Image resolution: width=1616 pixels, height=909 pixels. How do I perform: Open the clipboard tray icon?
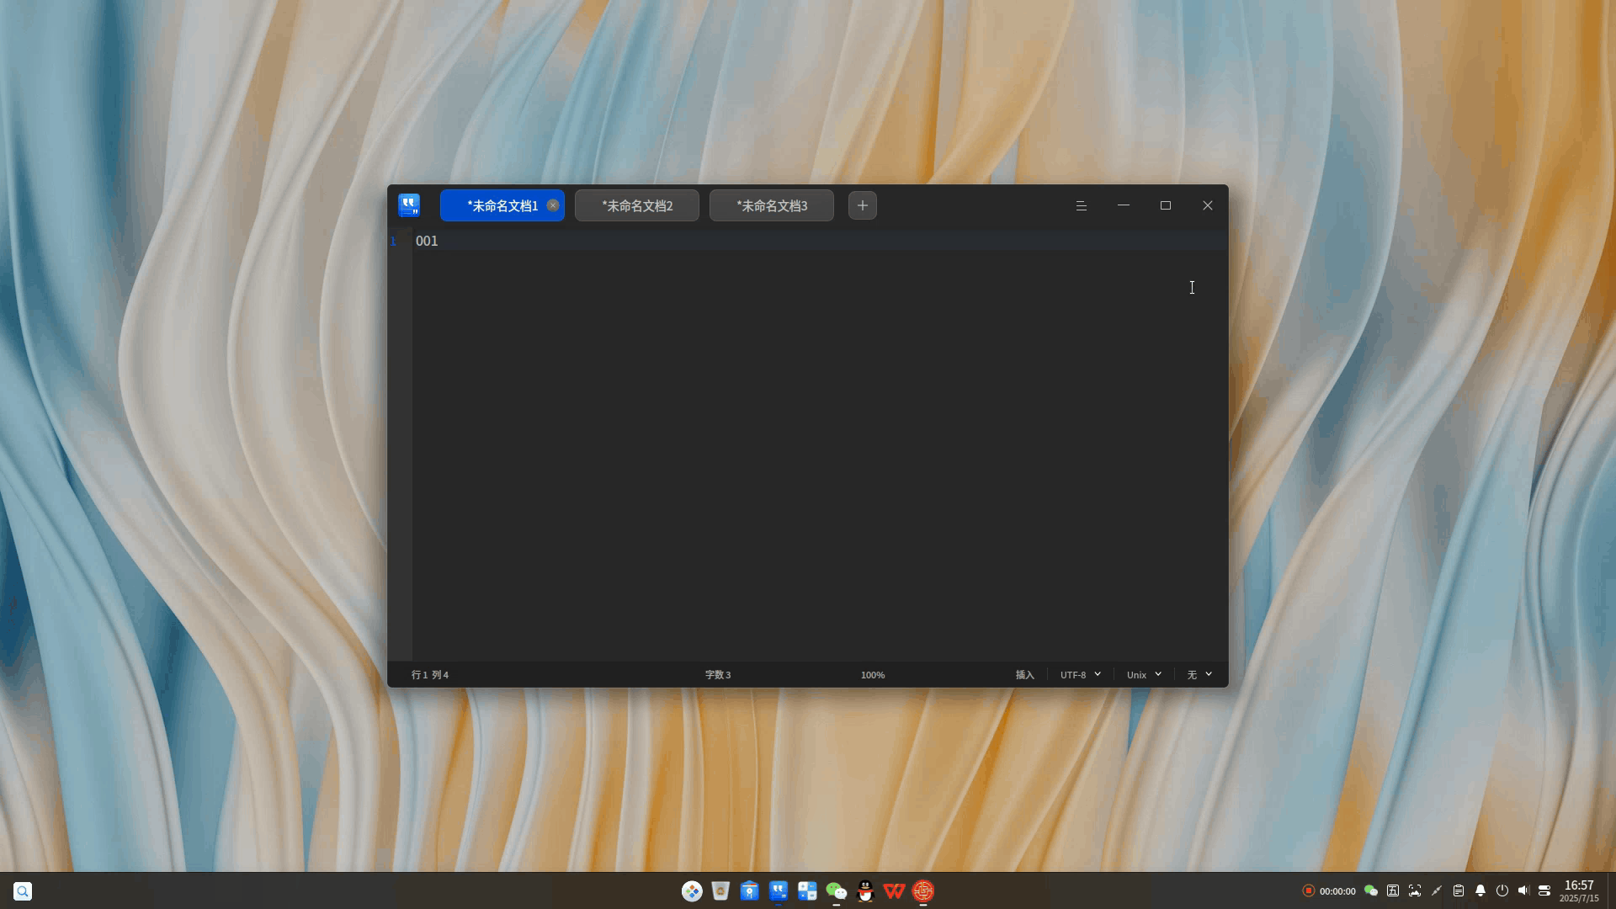[x=1459, y=890]
